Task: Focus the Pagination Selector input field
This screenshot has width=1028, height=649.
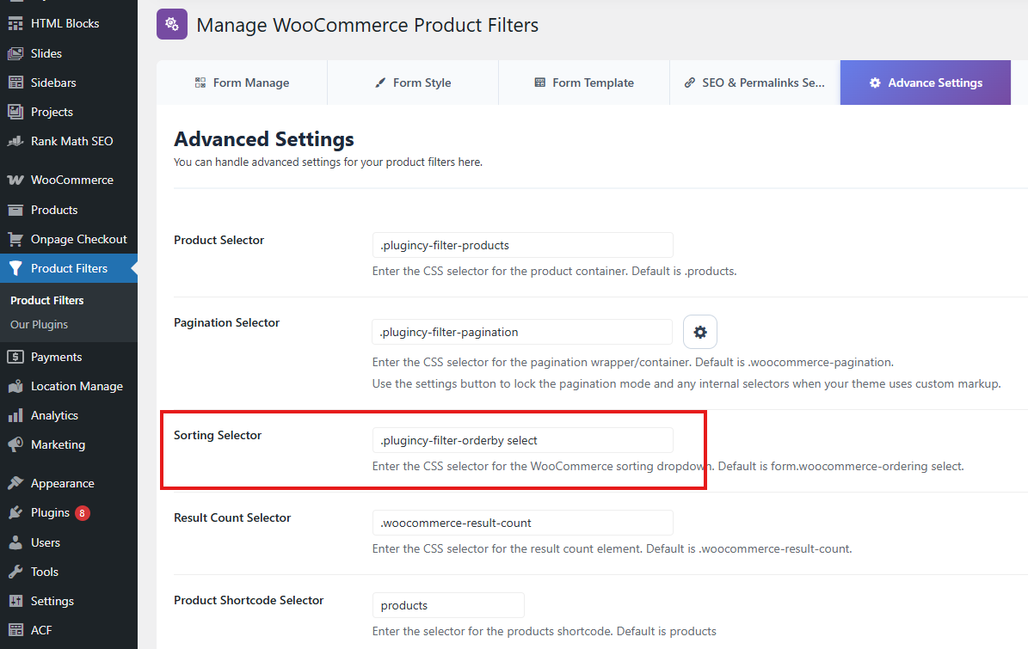Action: (522, 332)
